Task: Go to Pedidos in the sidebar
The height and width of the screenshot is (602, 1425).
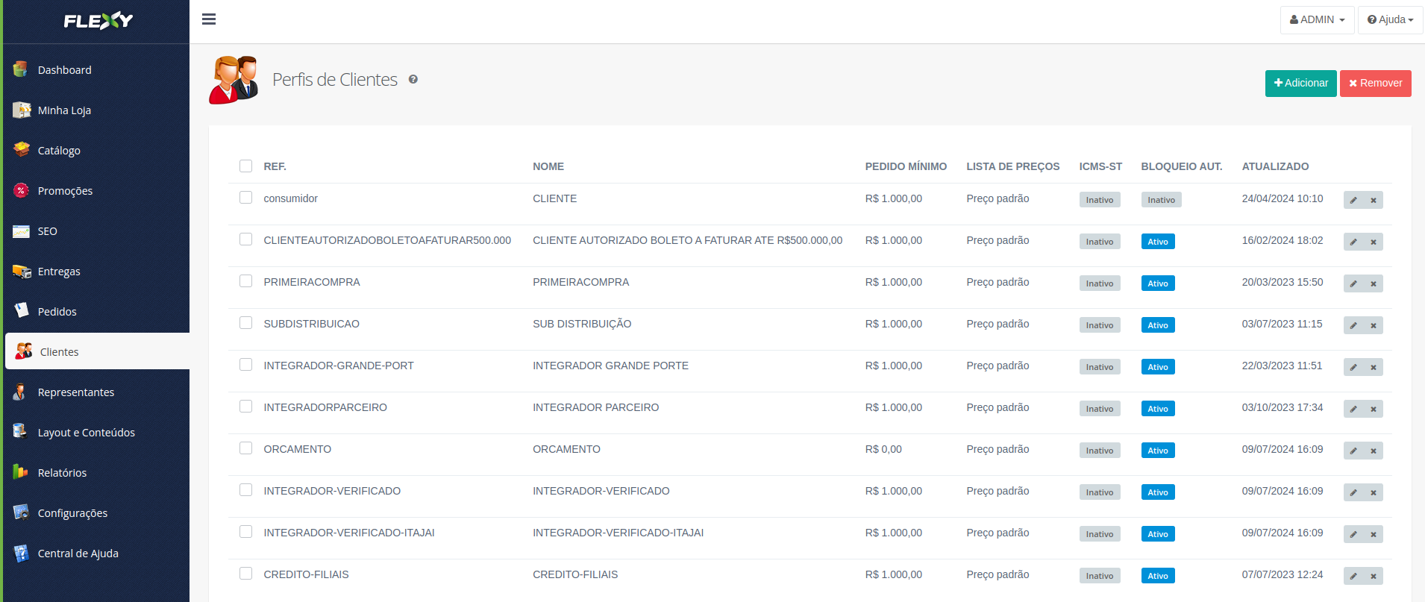Action: point(57,312)
